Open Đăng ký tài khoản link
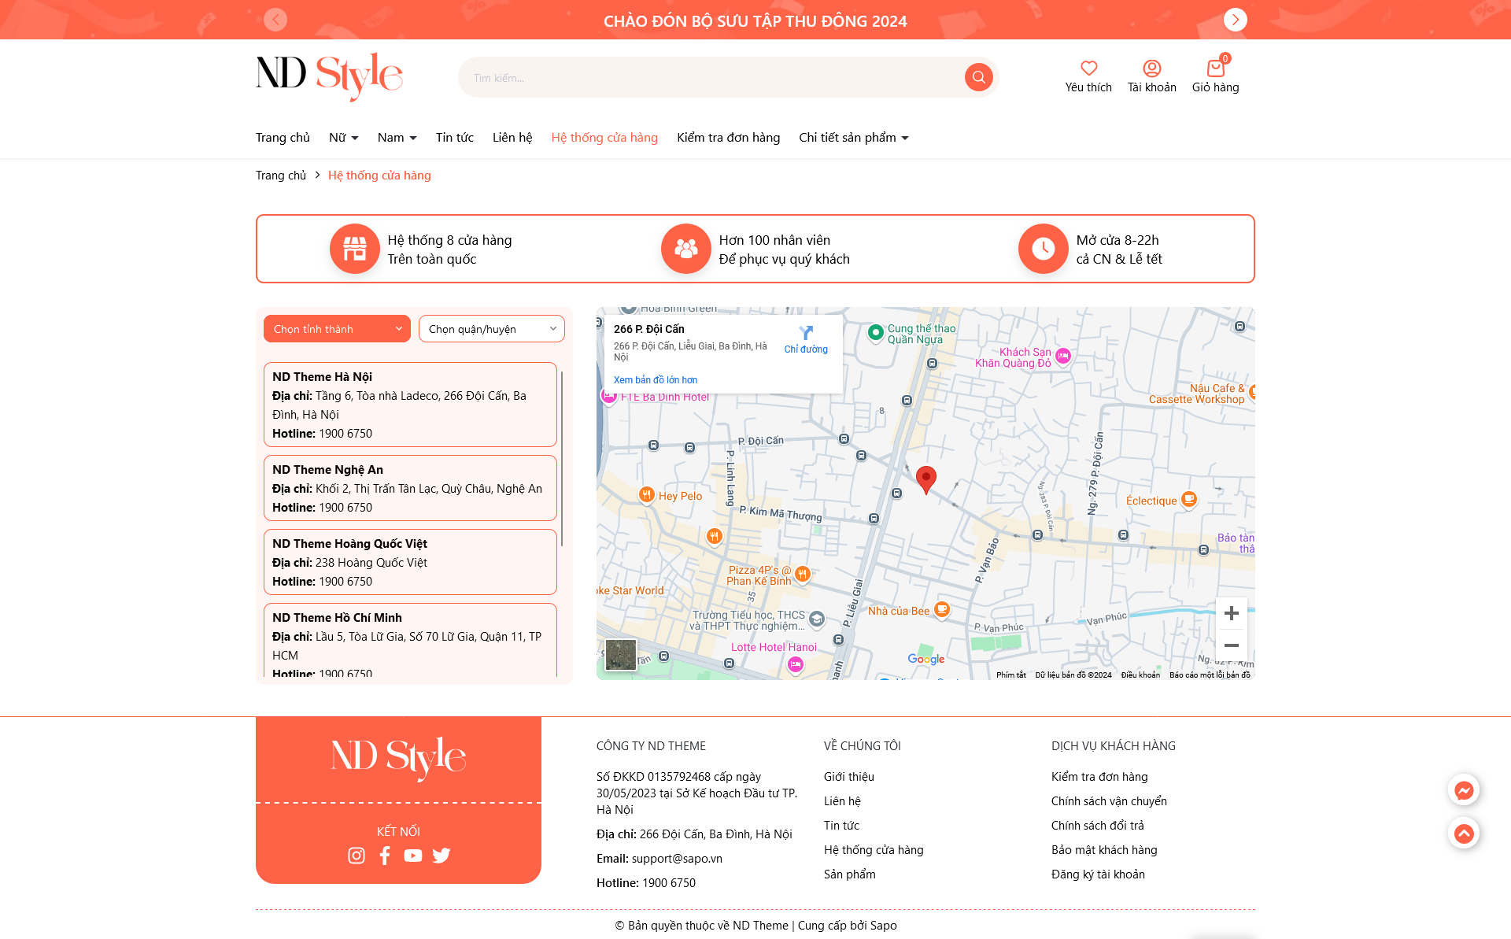1511x939 pixels. 1098,874
